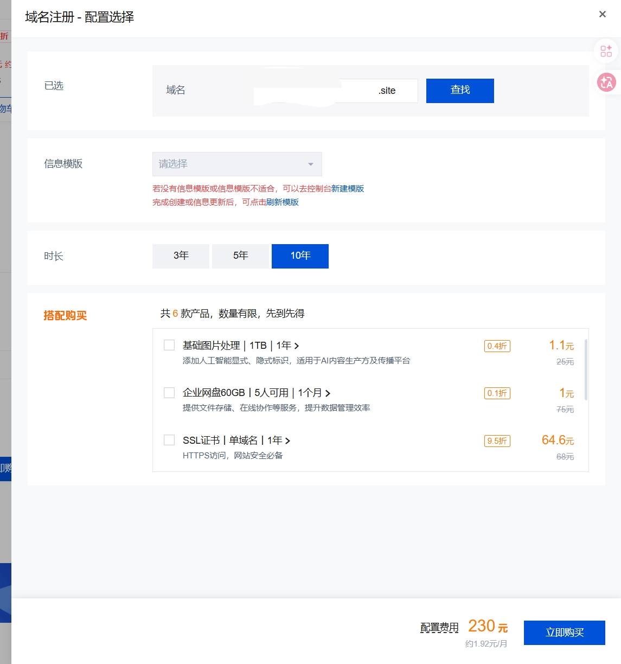Viewport: 621px width, 664px height.
Task: Click the 刷新模版 link
Action: [x=283, y=202]
